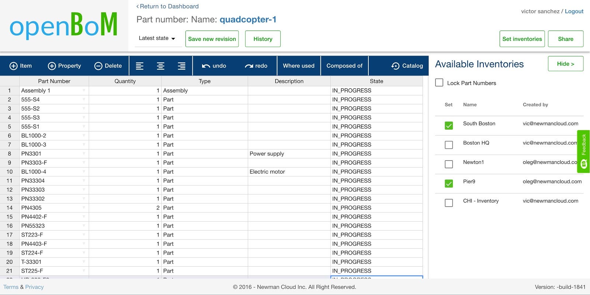Select the 'ST225-F' part number cell
Image resolution: width=590 pixels, height=295 pixels.
[54, 271]
